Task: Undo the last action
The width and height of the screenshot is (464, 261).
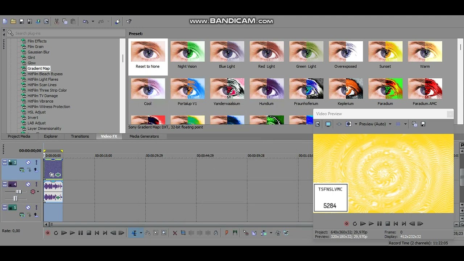Action: point(86,21)
